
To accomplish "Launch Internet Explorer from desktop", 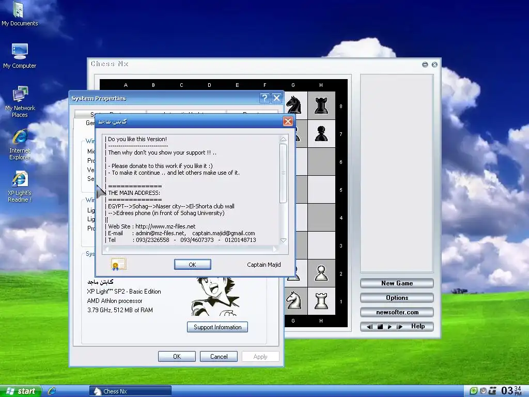I will 20,144.
